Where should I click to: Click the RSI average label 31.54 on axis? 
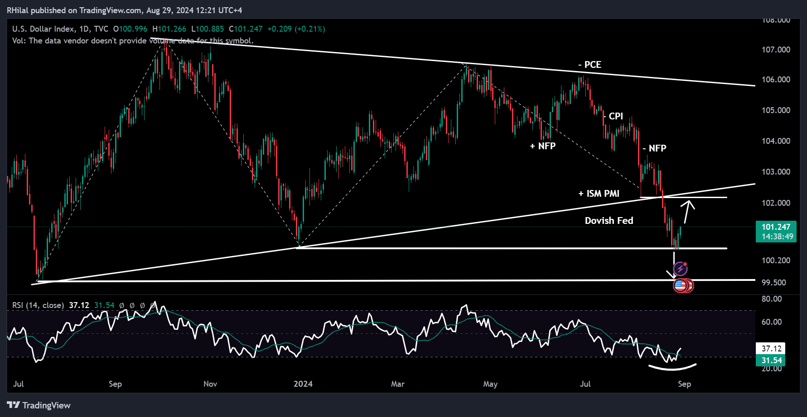coord(772,360)
